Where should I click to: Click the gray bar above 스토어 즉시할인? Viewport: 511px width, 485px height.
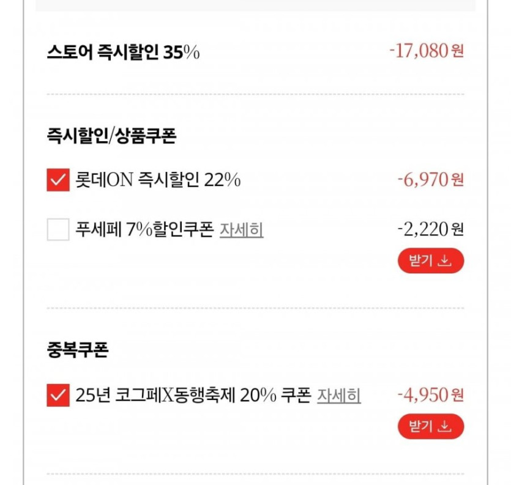pos(255,5)
